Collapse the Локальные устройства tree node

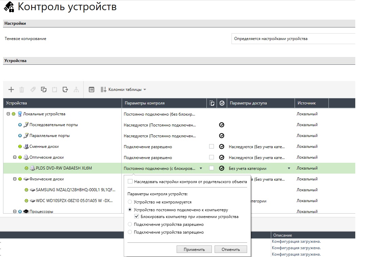pos(8,114)
